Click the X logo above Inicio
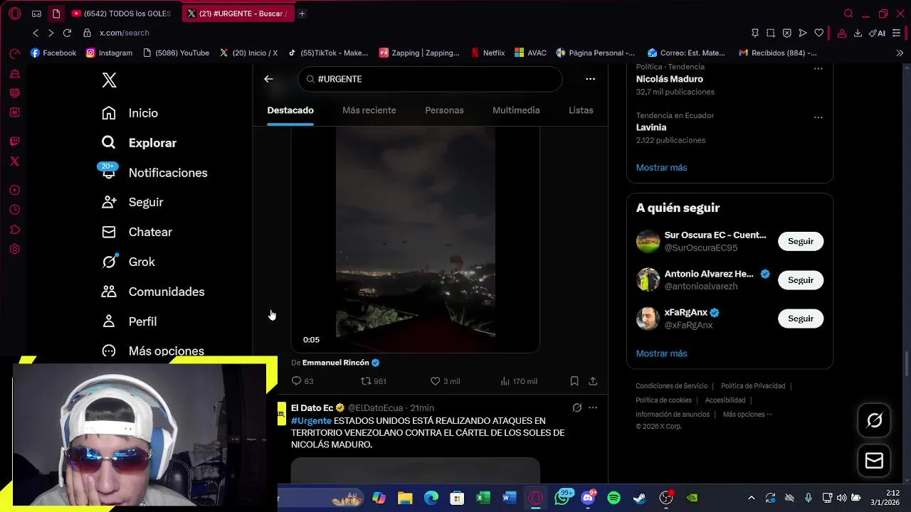Image resolution: width=911 pixels, height=512 pixels. click(109, 80)
